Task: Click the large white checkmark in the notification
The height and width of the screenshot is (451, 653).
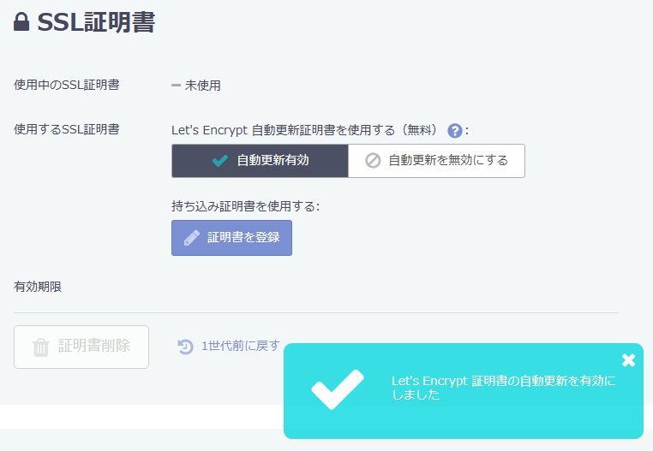Action: coord(337,390)
